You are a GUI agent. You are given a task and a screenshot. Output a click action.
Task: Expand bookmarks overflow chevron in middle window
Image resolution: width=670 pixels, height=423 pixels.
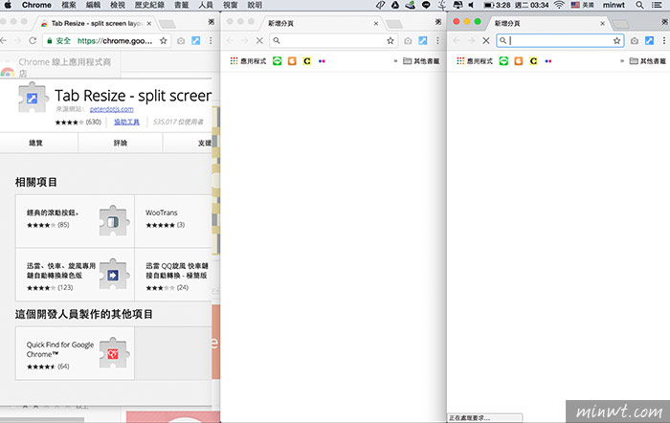click(x=395, y=61)
